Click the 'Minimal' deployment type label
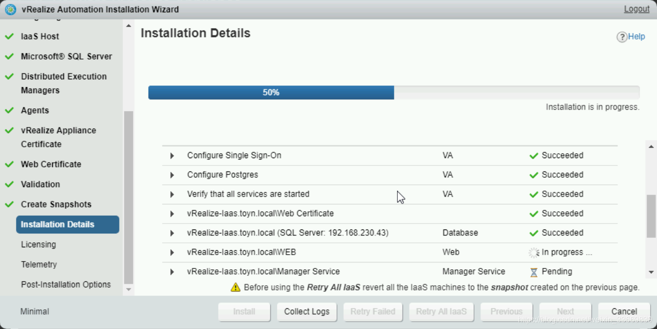Viewport: 657px width, 329px height. [35, 312]
